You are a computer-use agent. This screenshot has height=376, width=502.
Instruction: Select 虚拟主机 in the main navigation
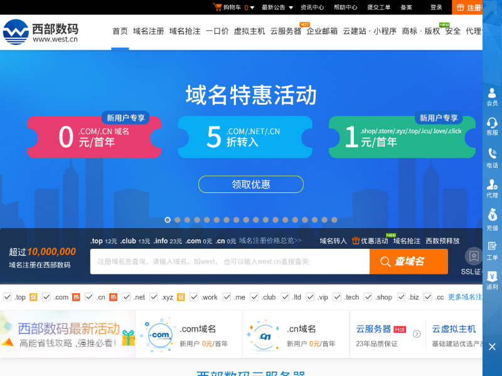[x=249, y=31]
